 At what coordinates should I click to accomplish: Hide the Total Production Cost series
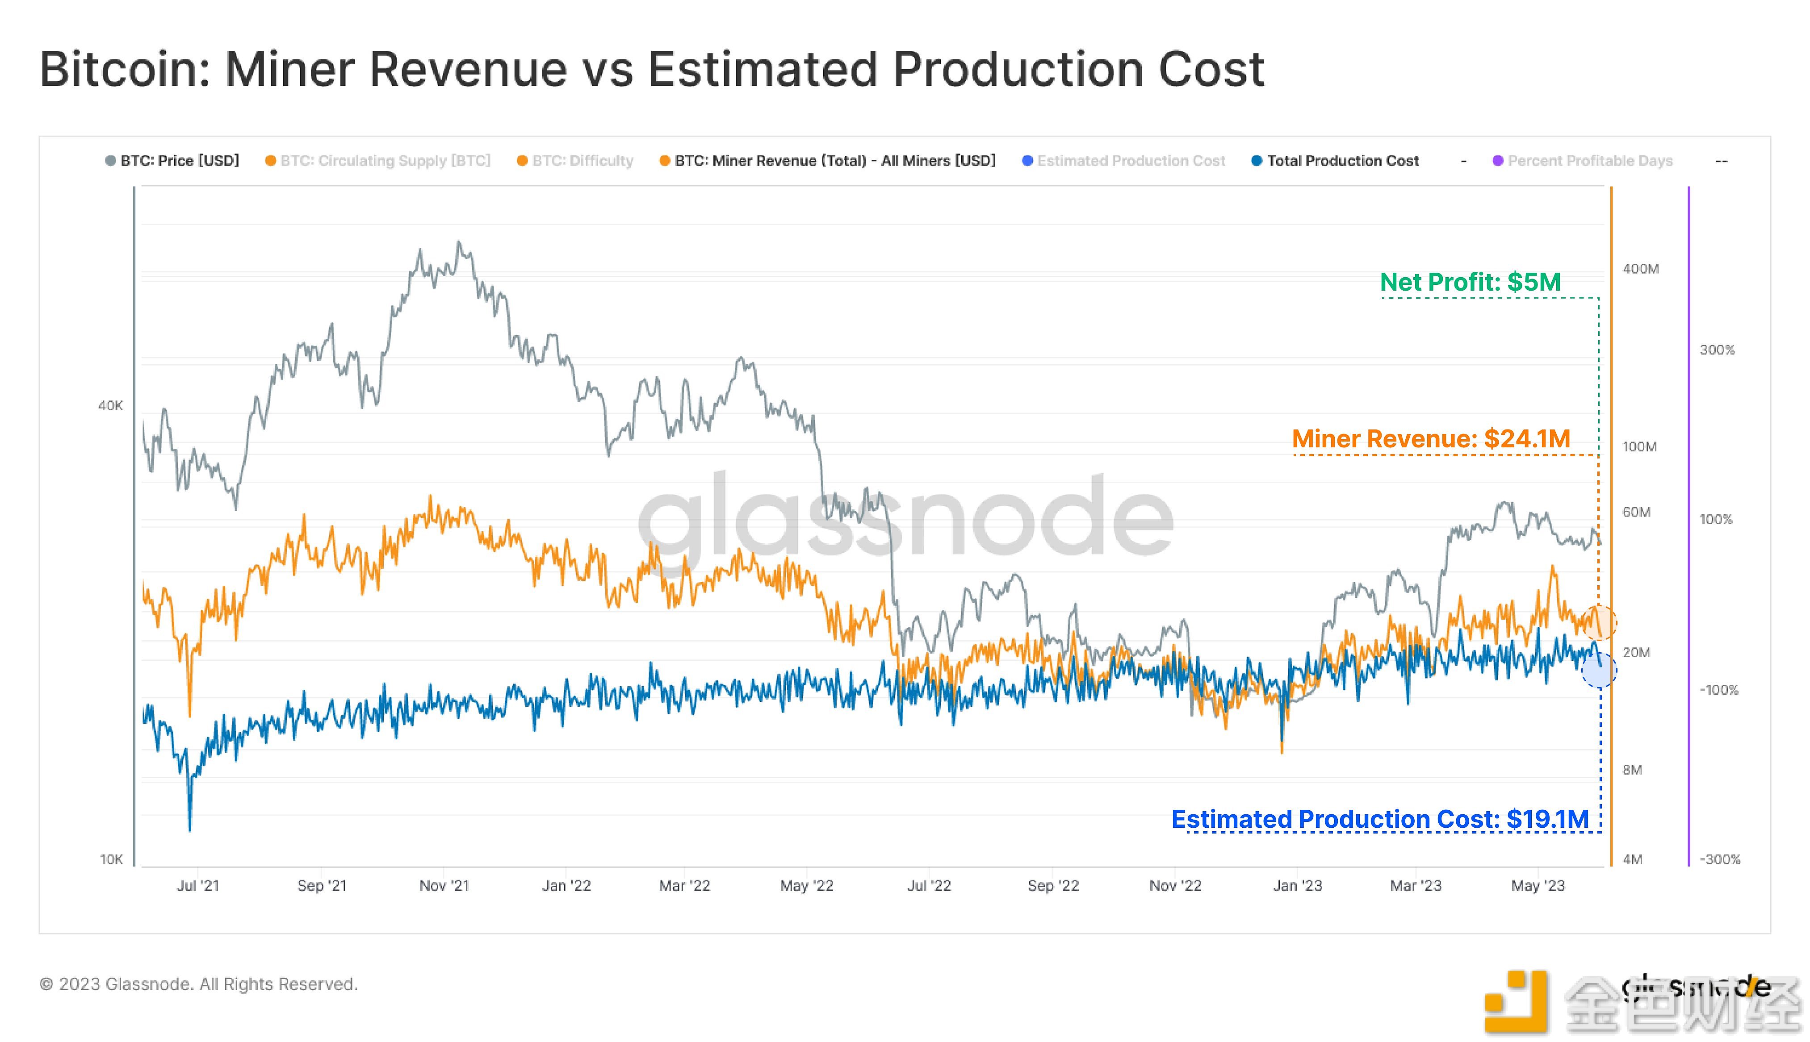[x=1335, y=160]
